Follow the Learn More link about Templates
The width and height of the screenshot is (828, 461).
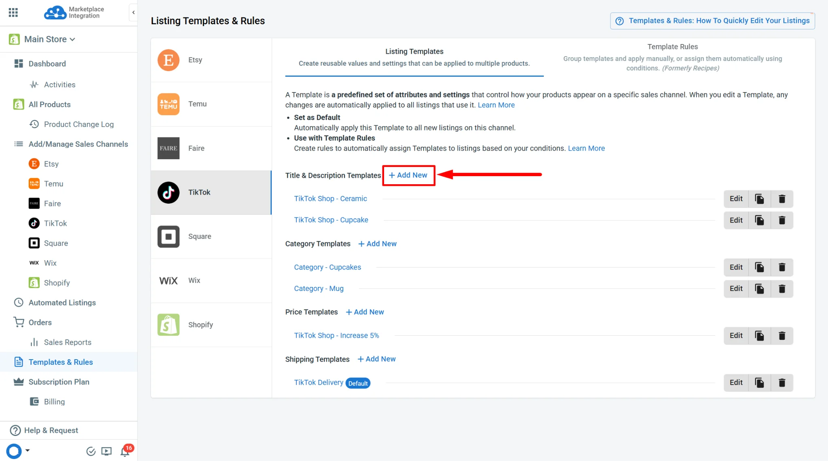pyautogui.click(x=496, y=105)
